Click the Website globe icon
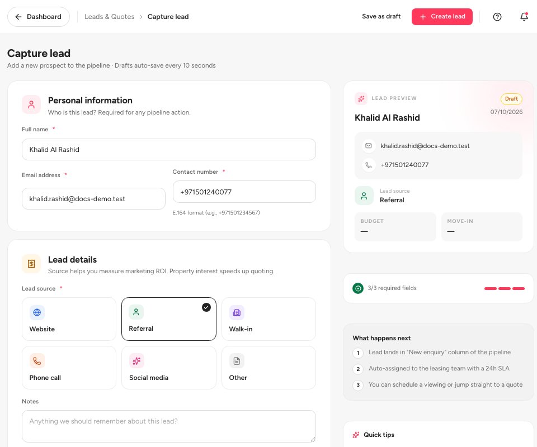Image resolution: width=537 pixels, height=447 pixels. tap(37, 312)
